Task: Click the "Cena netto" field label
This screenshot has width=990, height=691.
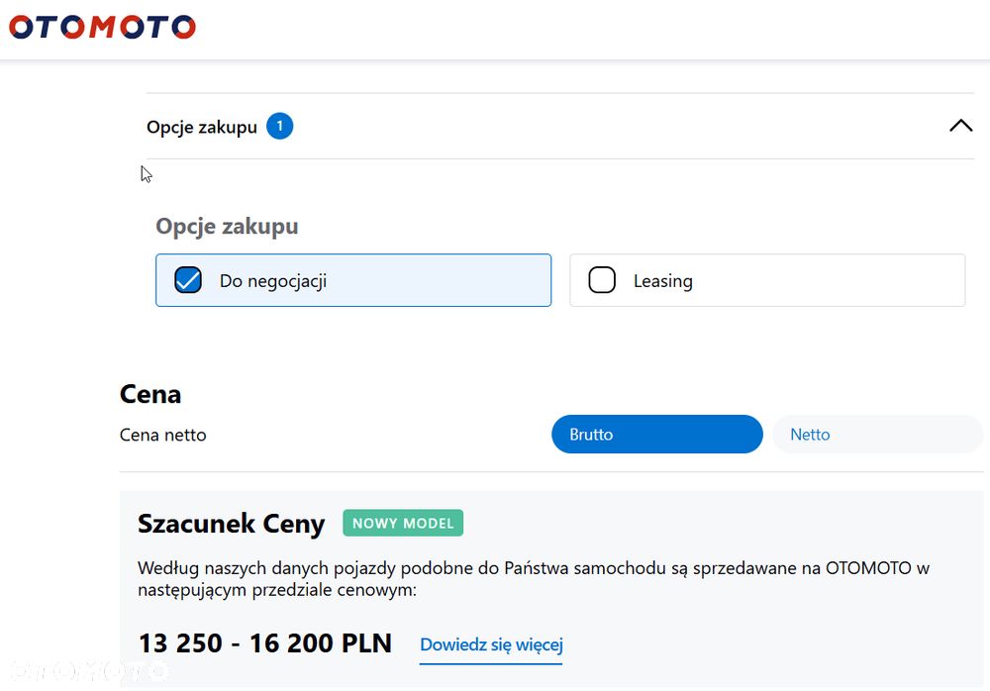Action: tap(162, 435)
